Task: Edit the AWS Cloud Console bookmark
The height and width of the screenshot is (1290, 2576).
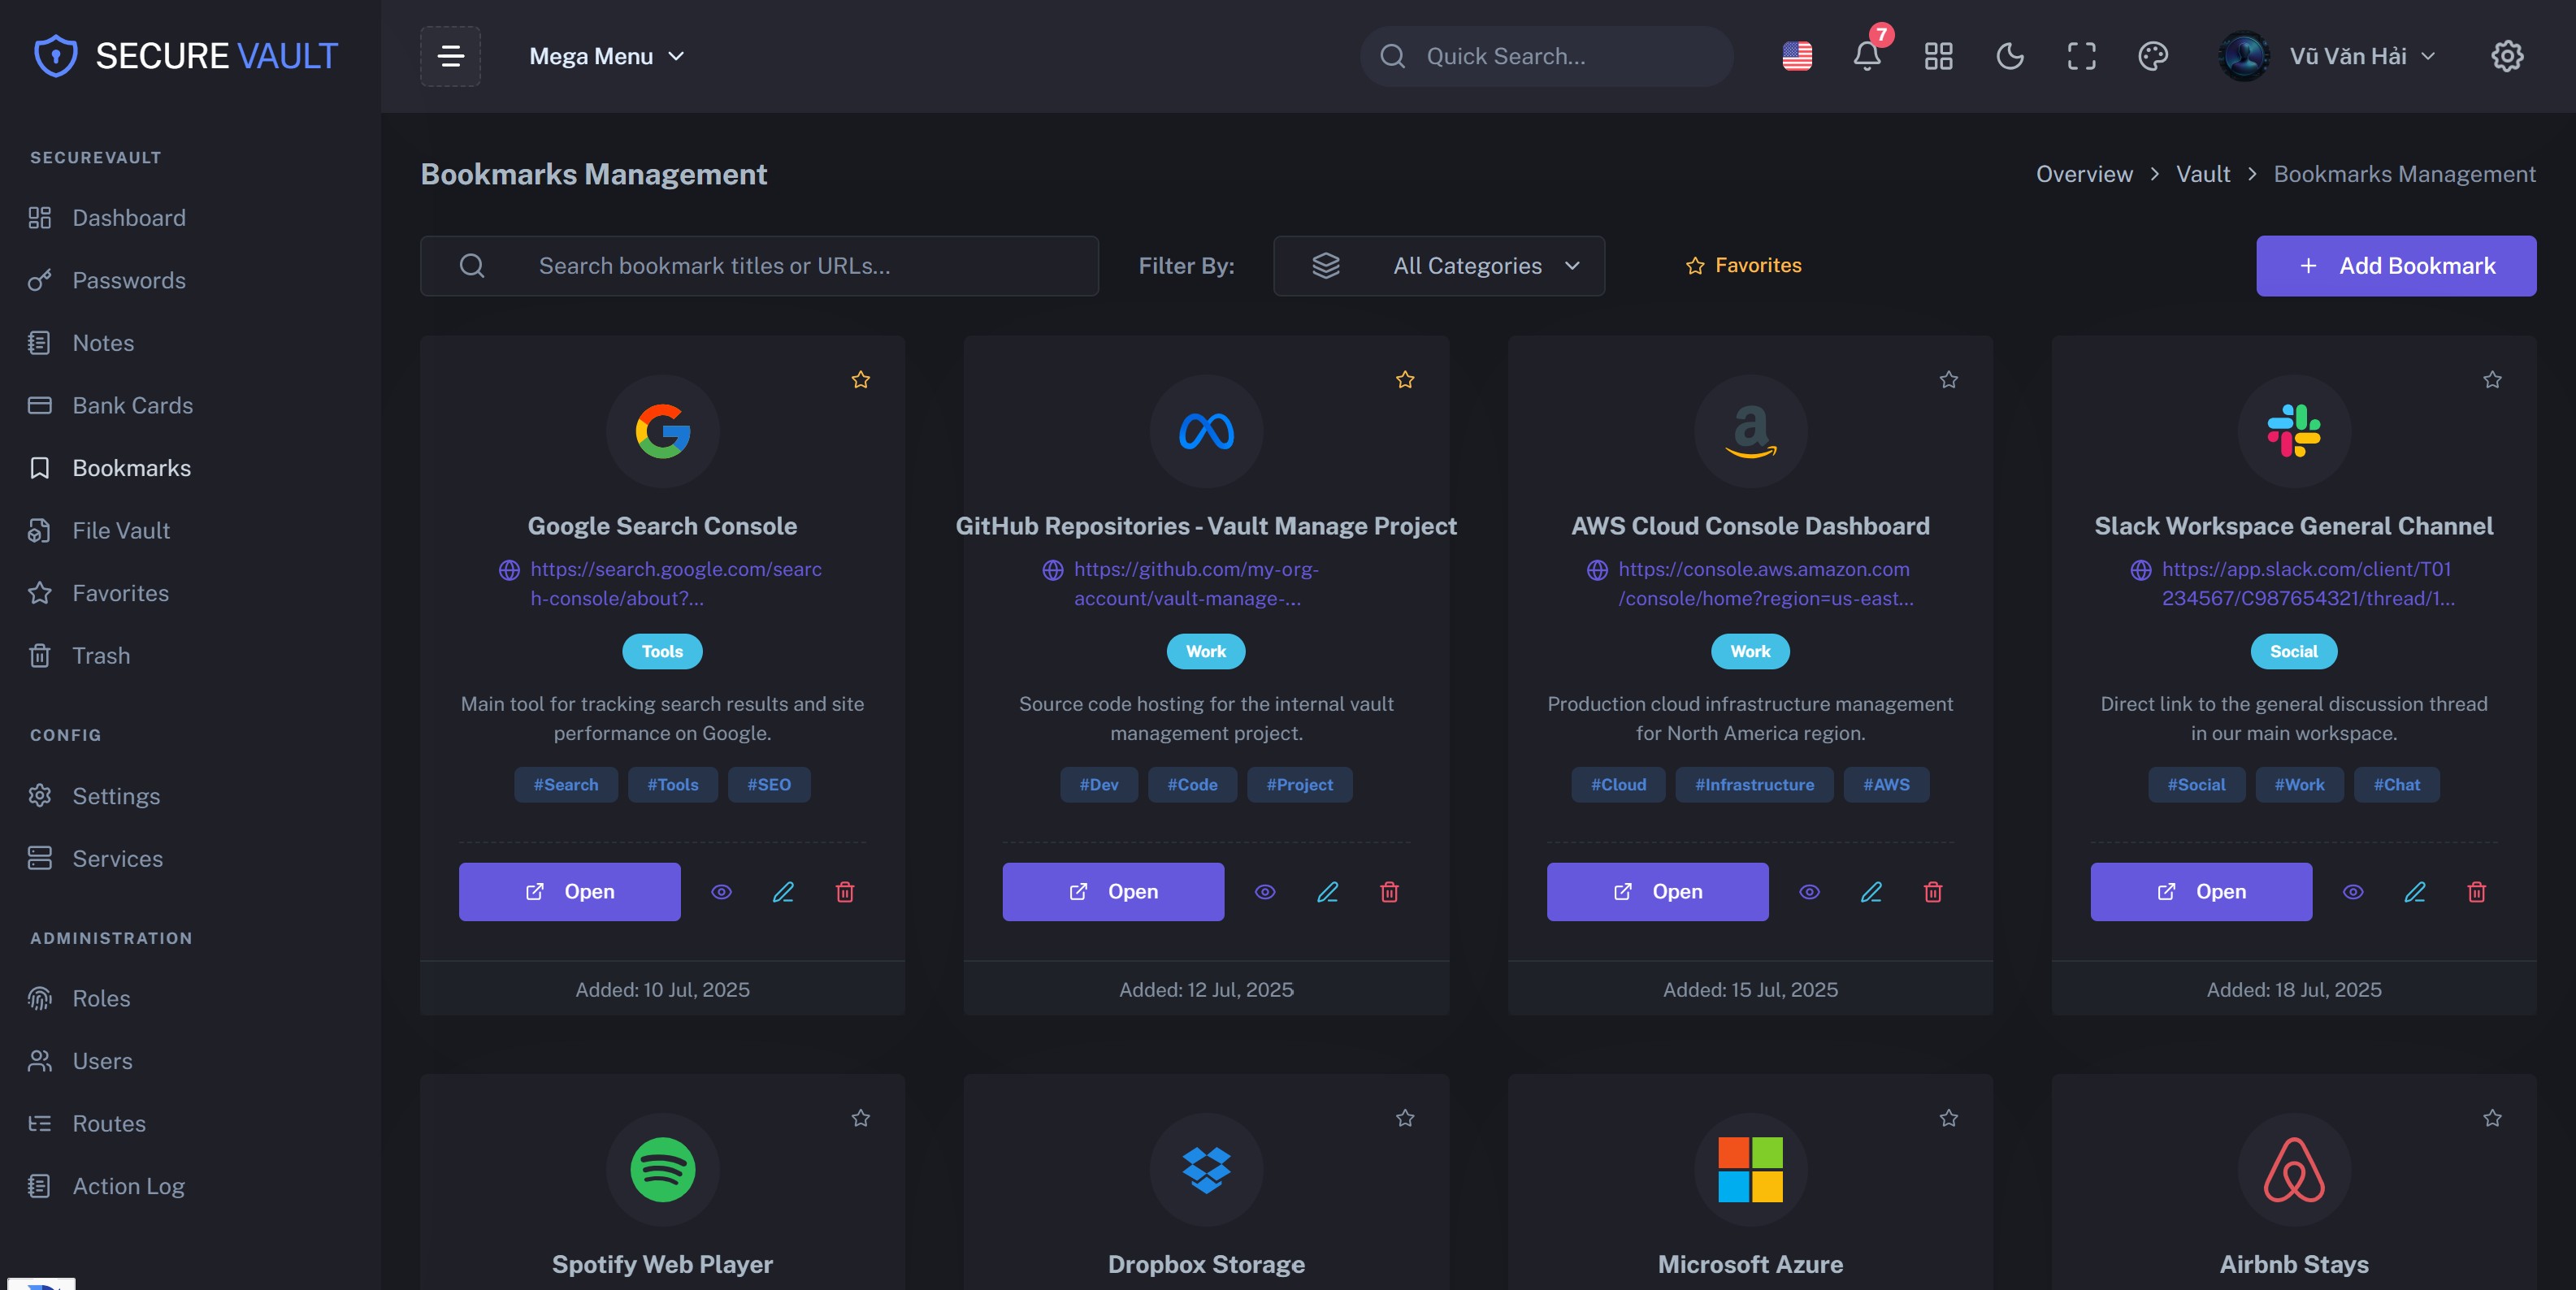Action: (x=1871, y=891)
